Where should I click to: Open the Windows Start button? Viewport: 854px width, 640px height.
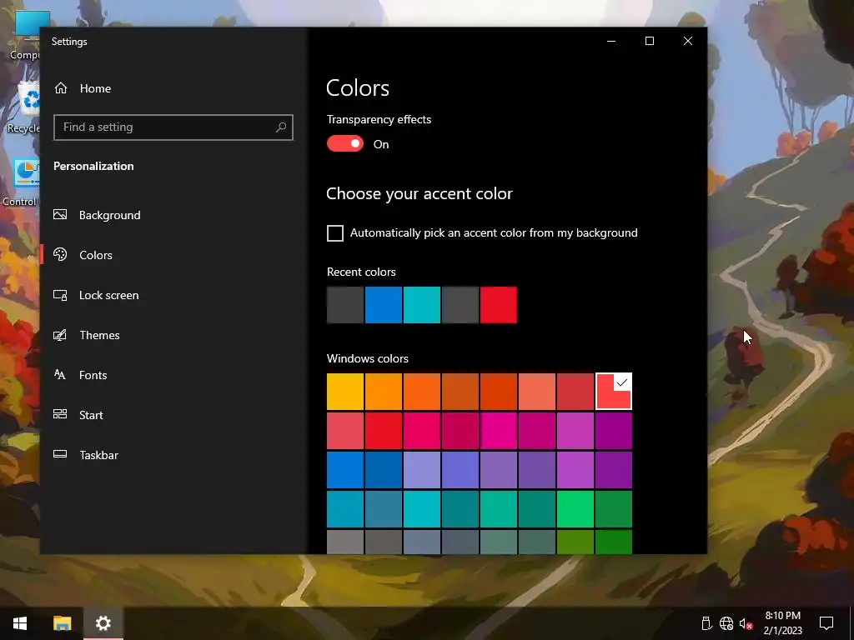(x=20, y=623)
